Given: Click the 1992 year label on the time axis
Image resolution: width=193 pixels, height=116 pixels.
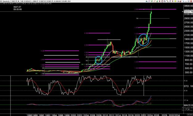Looking at the screenshot, I should click(x=48, y=115).
